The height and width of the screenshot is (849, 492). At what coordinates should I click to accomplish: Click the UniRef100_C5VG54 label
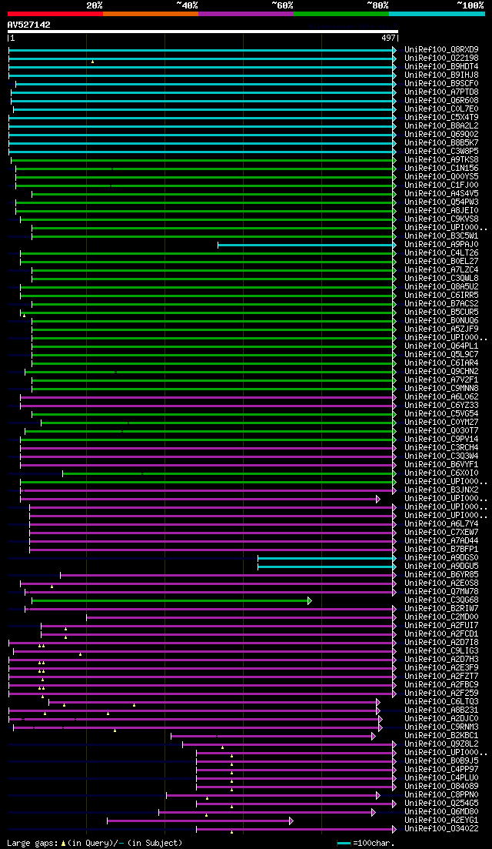[x=441, y=413]
